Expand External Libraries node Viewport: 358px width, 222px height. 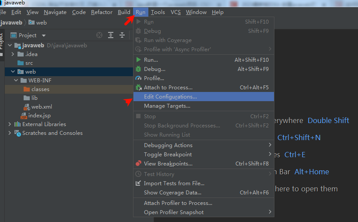point(10,124)
